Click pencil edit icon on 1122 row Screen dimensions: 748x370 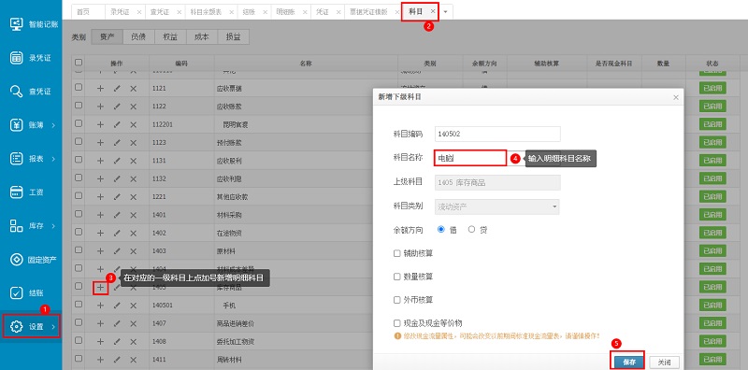coord(117,107)
